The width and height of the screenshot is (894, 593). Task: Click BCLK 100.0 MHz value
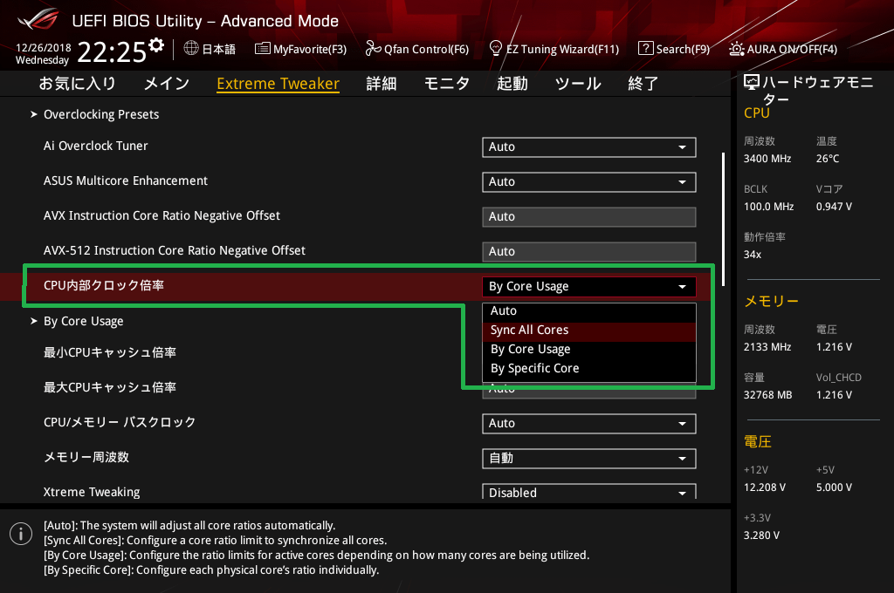point(768,207)
